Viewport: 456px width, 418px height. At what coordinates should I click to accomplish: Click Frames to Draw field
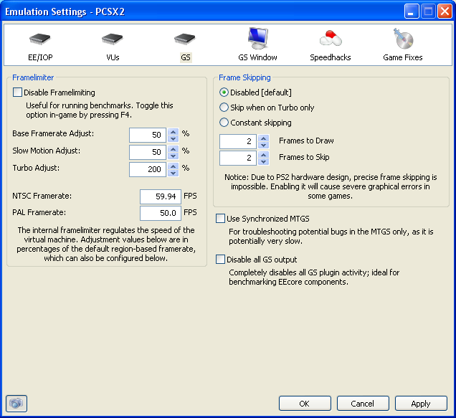pyautogui.click(x=238, y=141)
